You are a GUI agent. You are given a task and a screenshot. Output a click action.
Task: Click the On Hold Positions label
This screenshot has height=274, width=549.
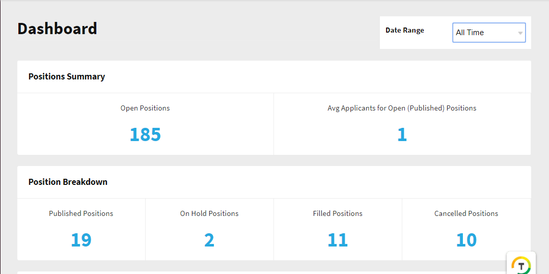(209, 213)
